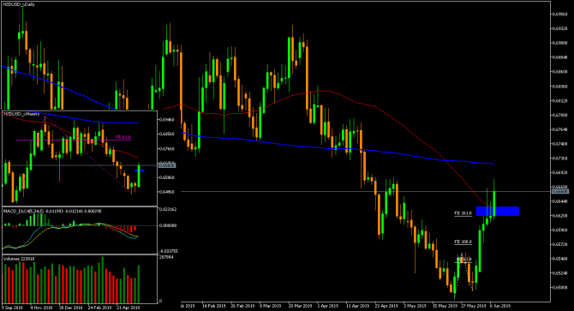Select the FE 61.8 label on daily chart
Viewport: 574px width, 311px height.
[x=463, y=260]
